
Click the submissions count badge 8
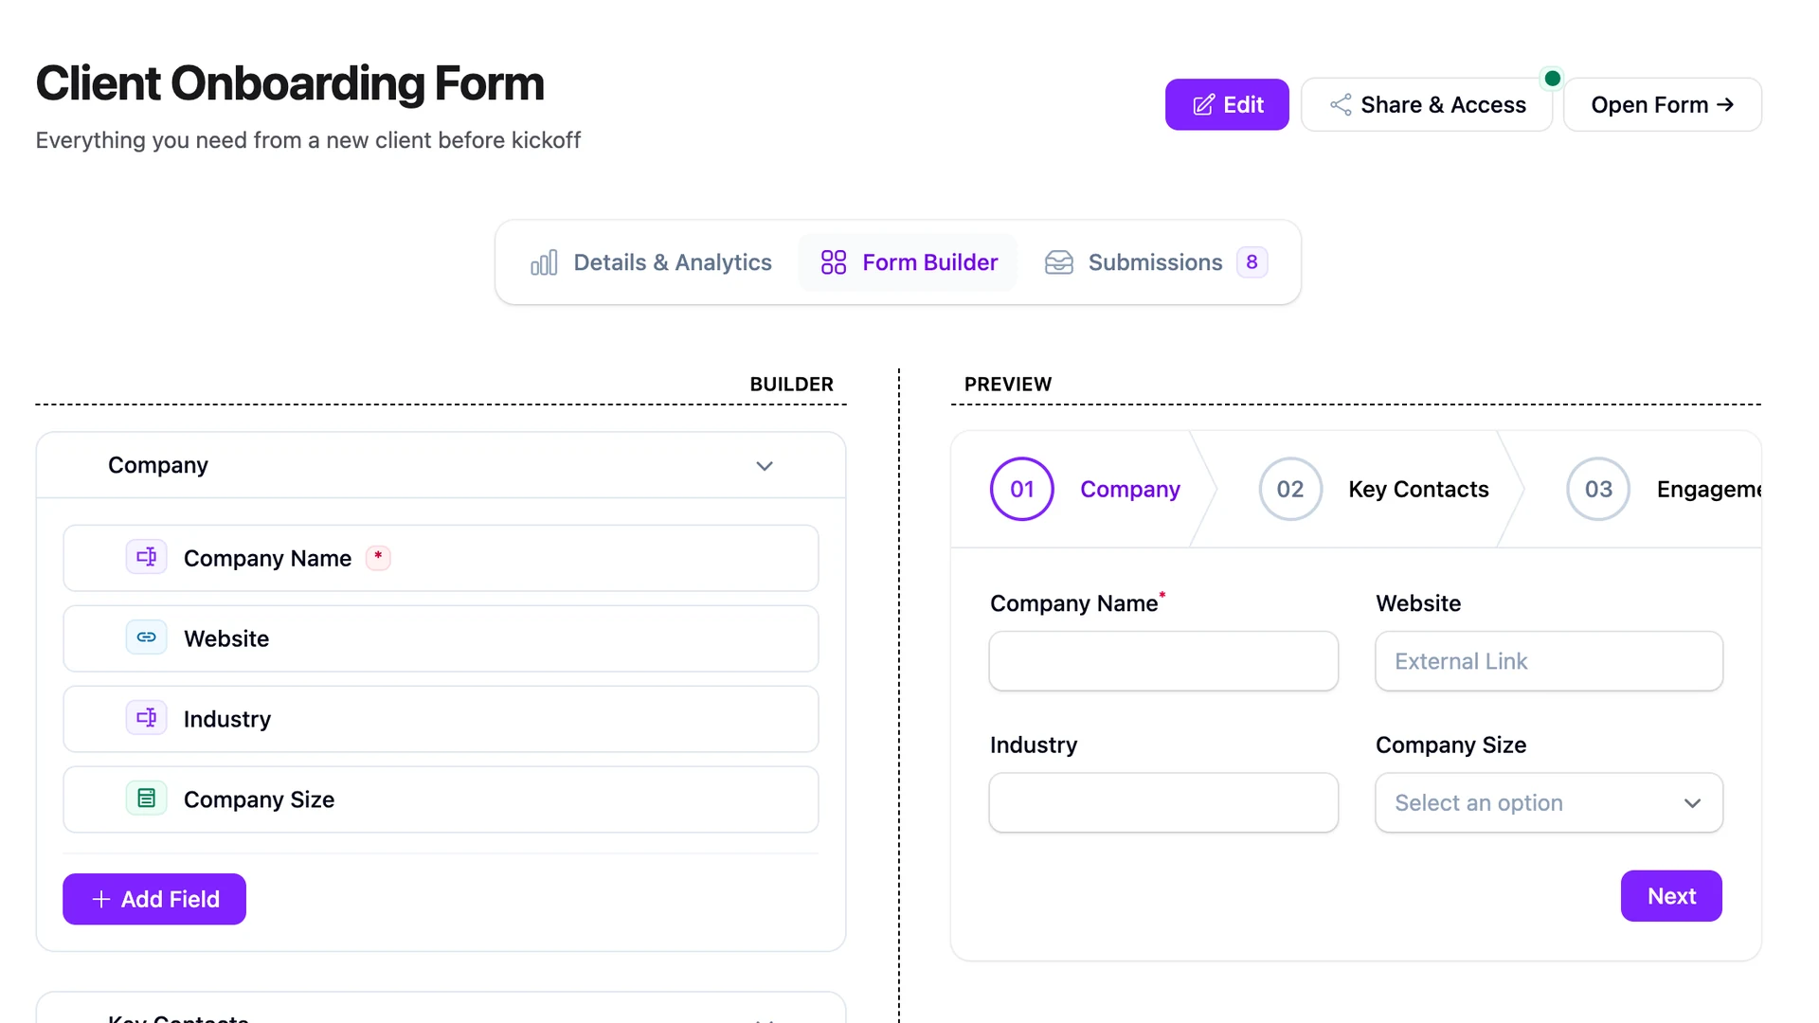1252,262
